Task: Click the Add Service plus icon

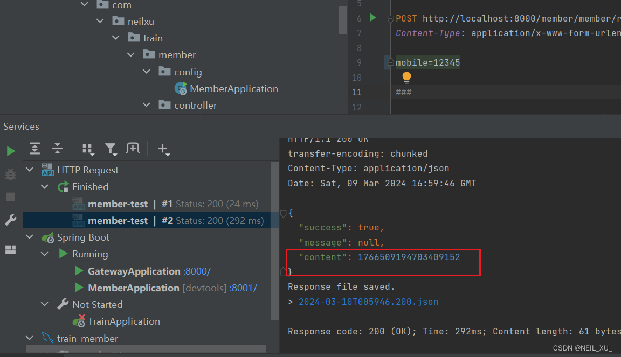Action: point(163,149)
